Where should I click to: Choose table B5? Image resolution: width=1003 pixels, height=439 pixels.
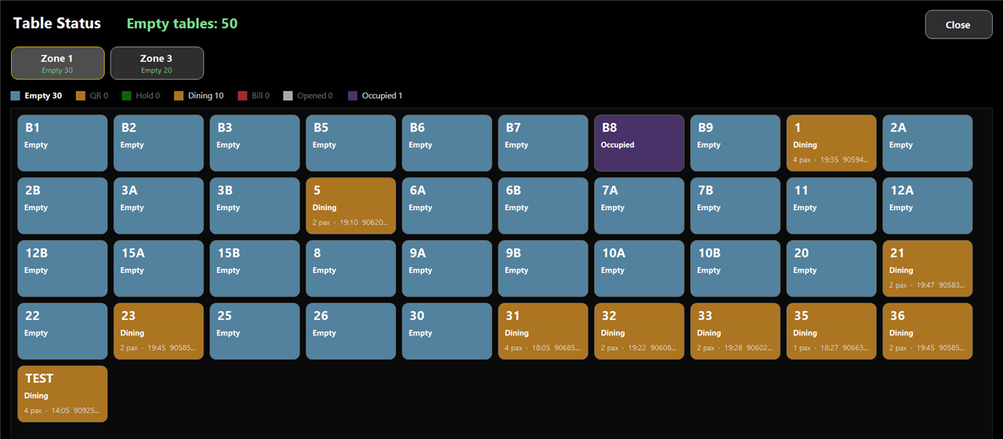(351, 143)
